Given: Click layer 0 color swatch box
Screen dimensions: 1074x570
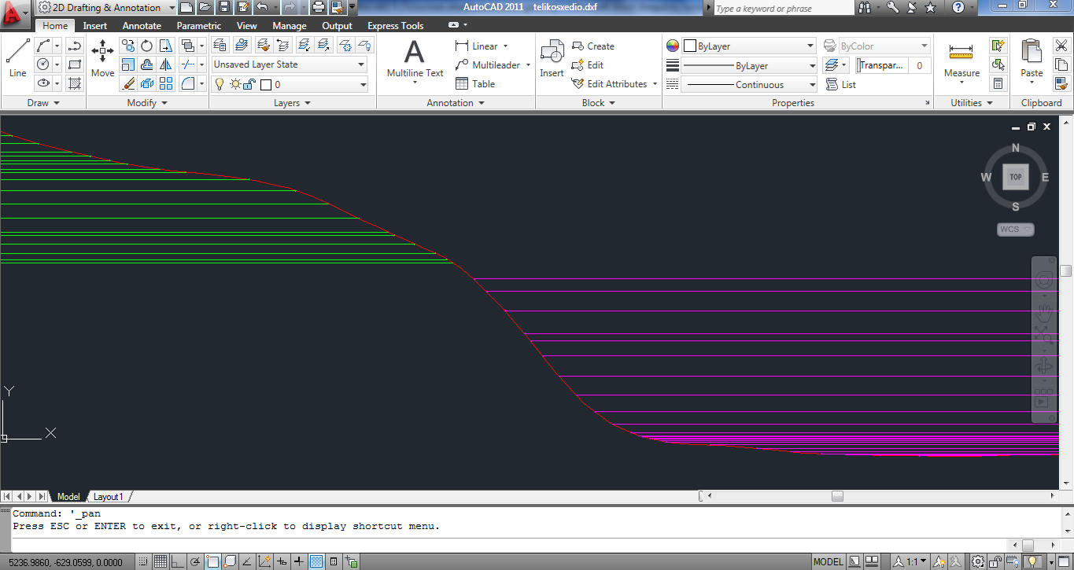Looking at the screenshot, I should pyautogui.click(x=266, y=84).
